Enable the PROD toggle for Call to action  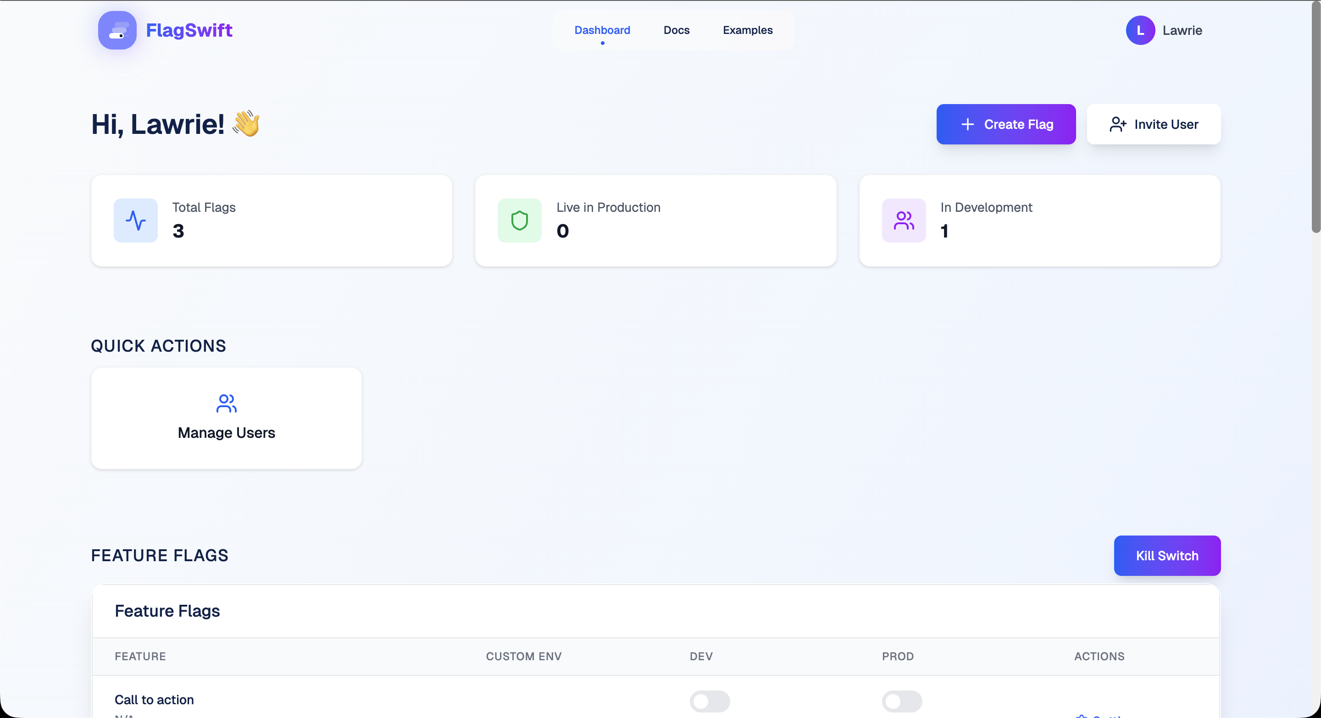coord(902,701)
